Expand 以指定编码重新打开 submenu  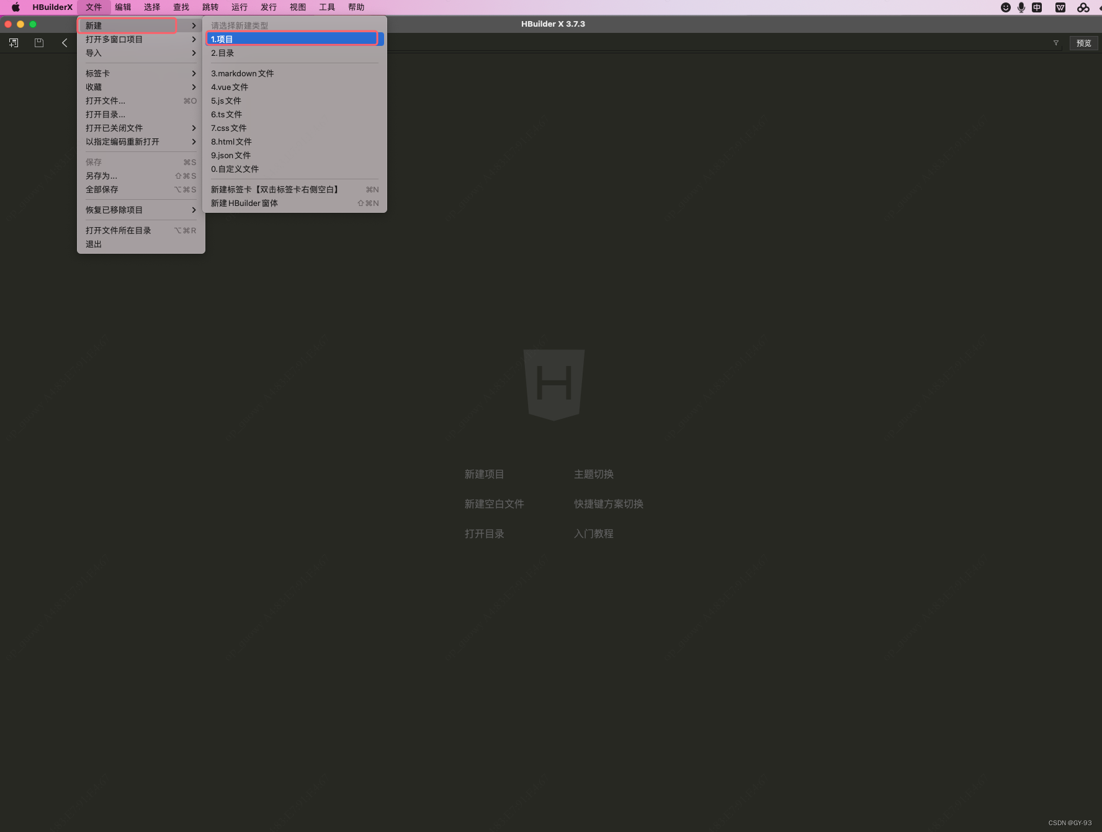[141, 141]
